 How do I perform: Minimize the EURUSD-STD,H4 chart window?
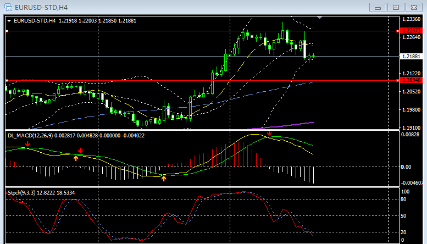377,7
